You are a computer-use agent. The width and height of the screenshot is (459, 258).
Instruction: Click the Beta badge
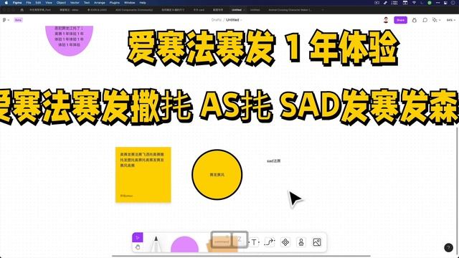point(18,20)
